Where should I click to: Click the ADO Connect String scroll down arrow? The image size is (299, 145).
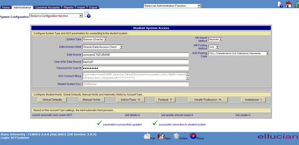[188, 78]
